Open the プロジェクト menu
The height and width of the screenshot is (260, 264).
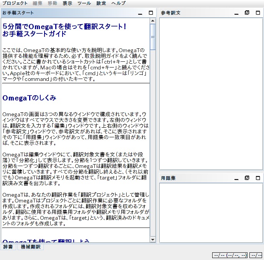(15, 3)
